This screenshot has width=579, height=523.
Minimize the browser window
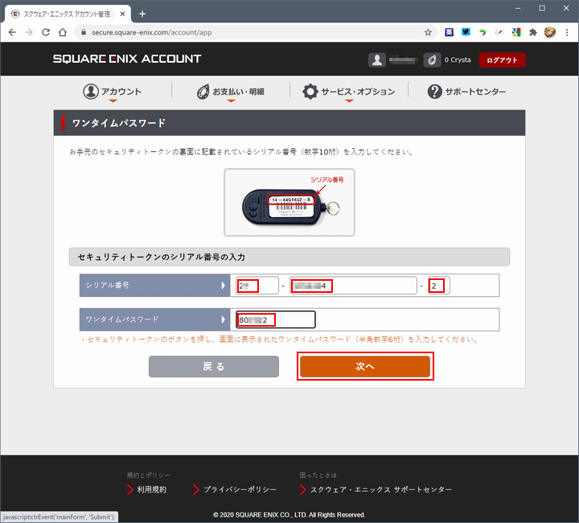coord(518,8)
